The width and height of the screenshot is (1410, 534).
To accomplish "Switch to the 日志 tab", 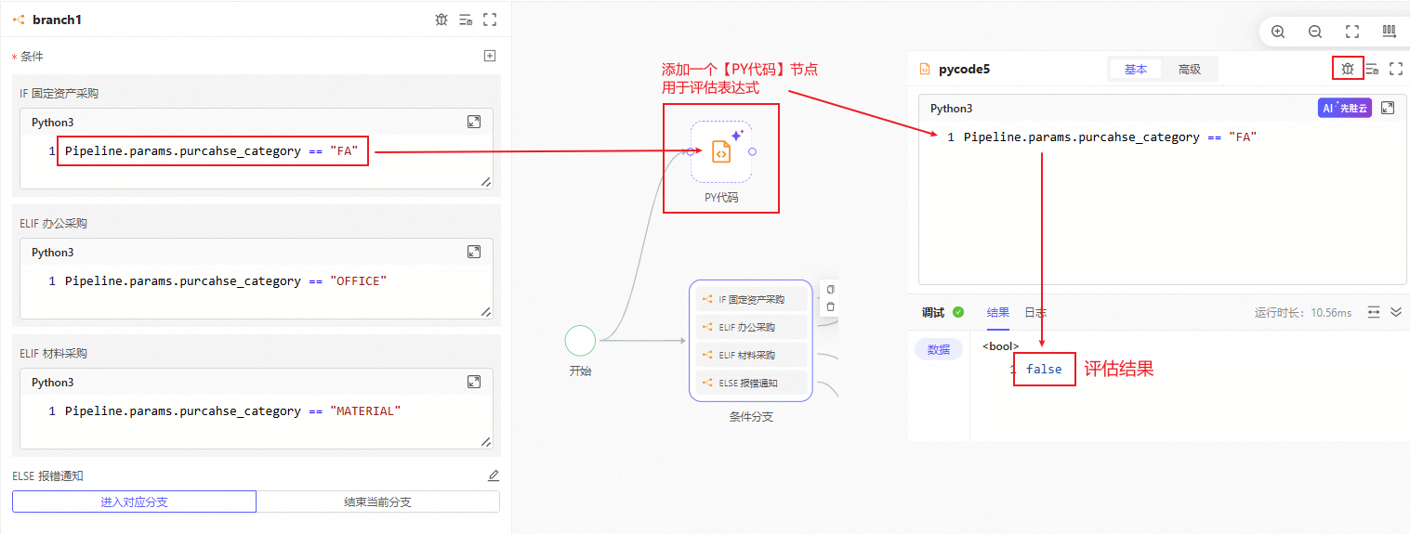I will [x=1034, y=312].
